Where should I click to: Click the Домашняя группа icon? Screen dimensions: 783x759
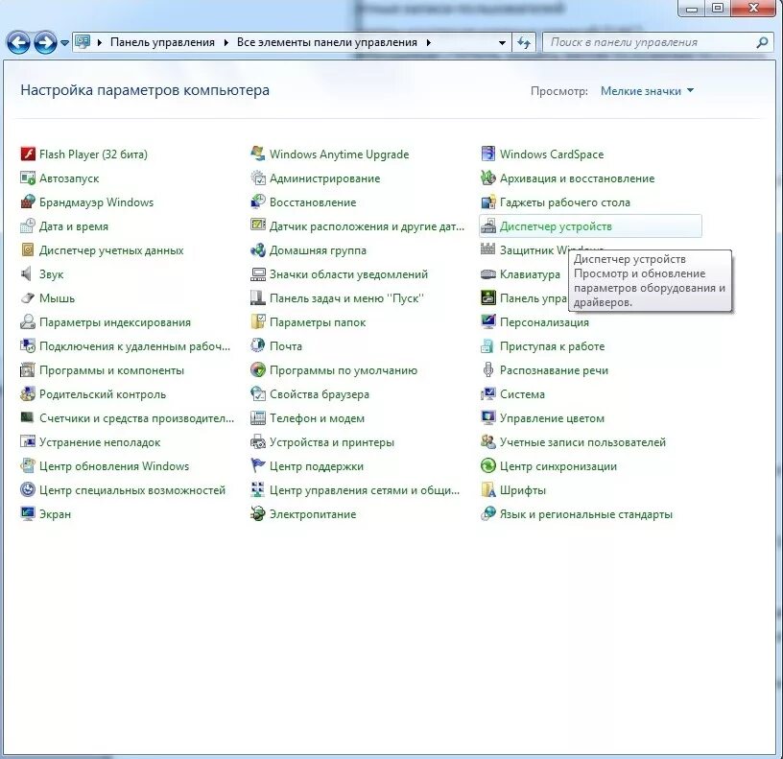pyautogui.click(x=258, y=249)
